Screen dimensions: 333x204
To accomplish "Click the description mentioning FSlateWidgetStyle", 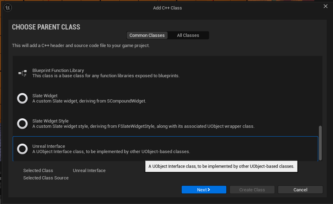I will point(143,126).
